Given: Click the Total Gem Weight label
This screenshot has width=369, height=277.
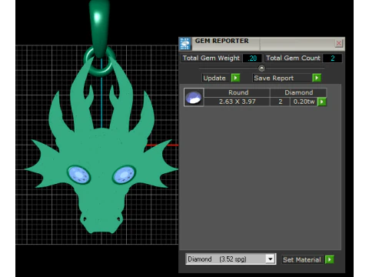Looking at the screenshot, I should [x=211, y=58].
